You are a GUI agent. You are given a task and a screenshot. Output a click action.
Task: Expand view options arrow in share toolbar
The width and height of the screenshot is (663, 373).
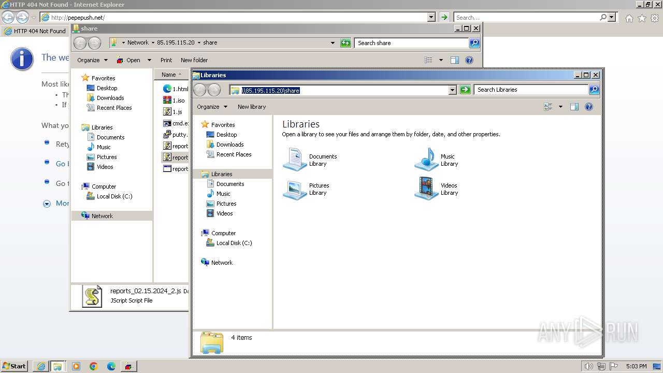(441, 60)
